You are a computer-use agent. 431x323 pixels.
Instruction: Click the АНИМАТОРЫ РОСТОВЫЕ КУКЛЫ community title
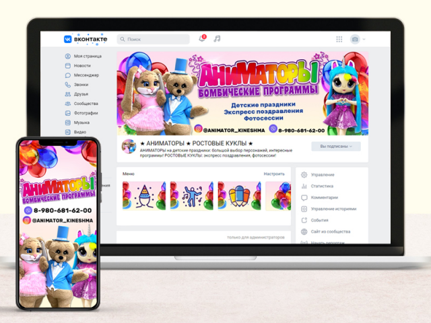pyautogui.click(x=196, y=143)
